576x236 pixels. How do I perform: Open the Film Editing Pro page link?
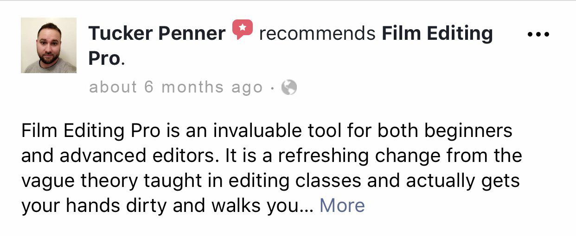(x=437, y=33)
